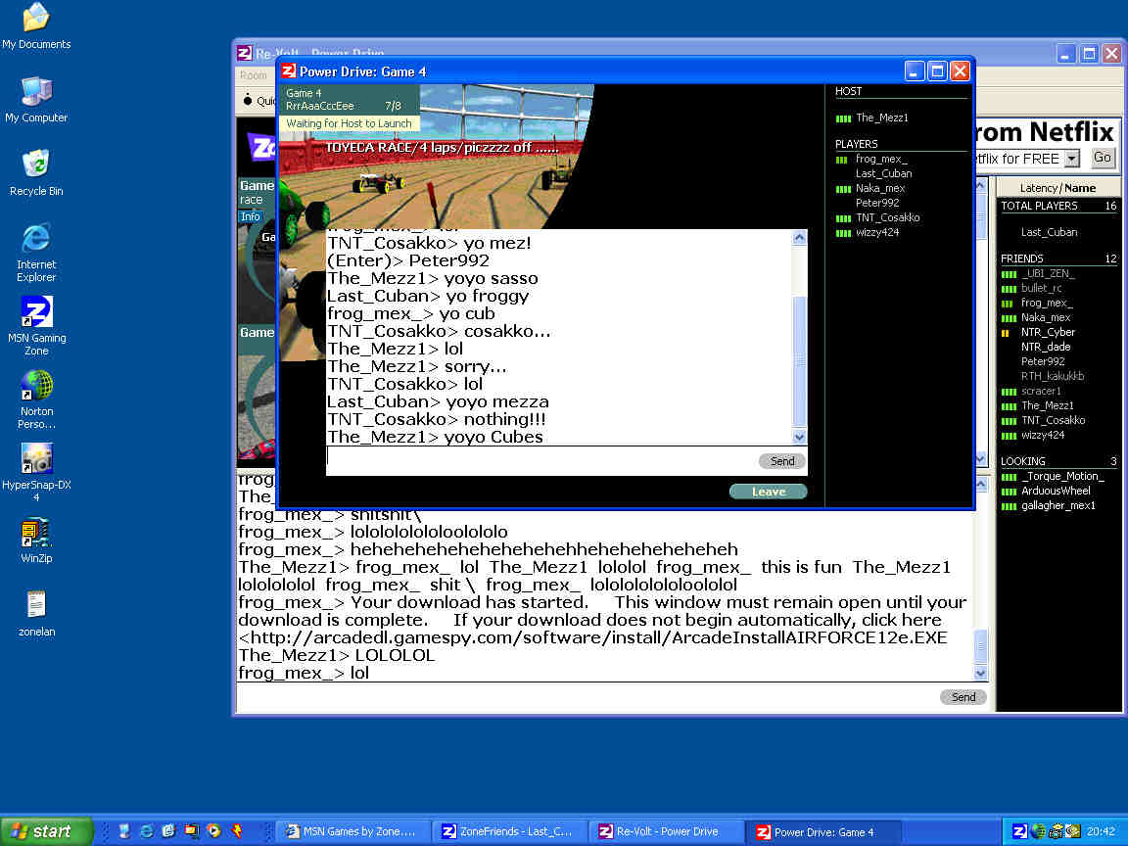Click the Zone icon in system tray
The height and width of the screenshot is (846, 1128).
point(1019,831)
